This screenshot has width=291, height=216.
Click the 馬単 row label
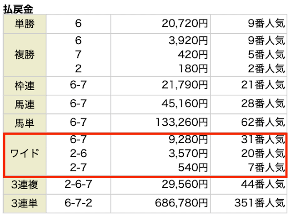tap(25, 123)
